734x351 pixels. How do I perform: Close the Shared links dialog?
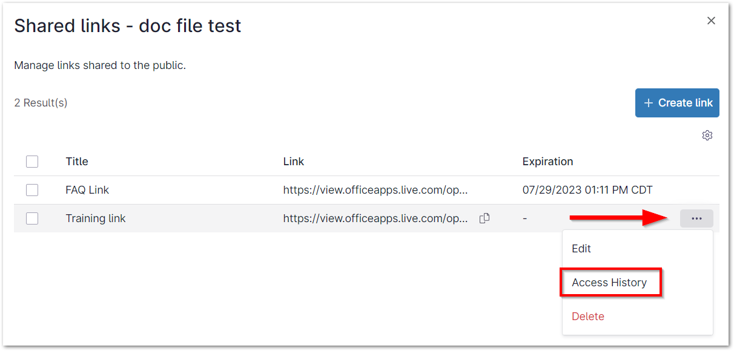tap(711, 21)
